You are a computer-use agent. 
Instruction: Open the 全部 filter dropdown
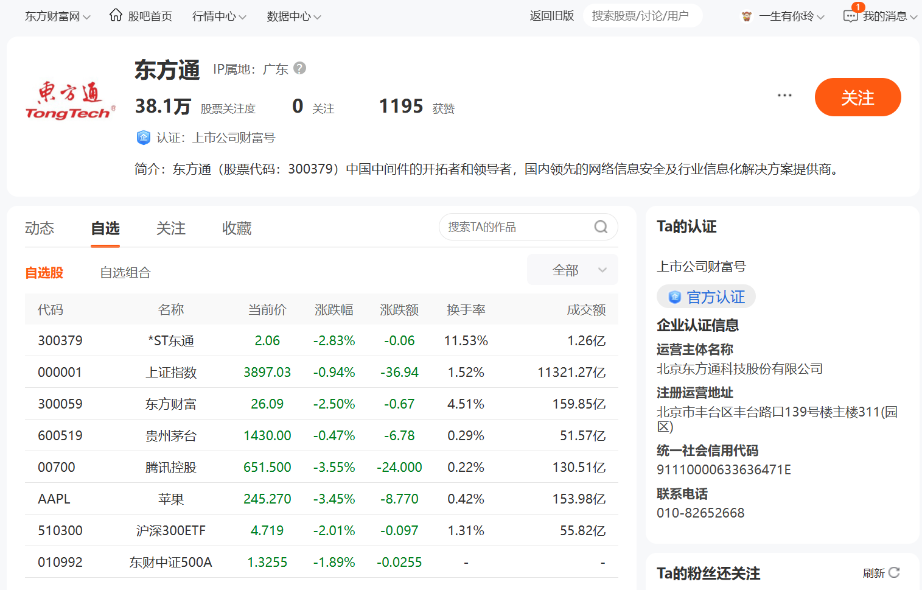(x=573, y=270)
